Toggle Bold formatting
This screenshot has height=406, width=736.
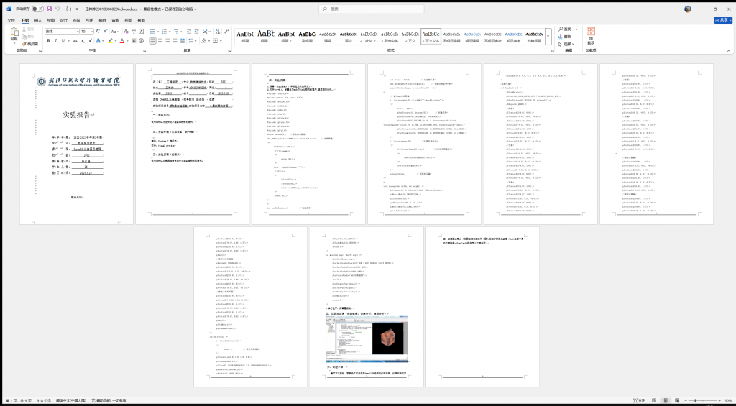tap(48, 41)
